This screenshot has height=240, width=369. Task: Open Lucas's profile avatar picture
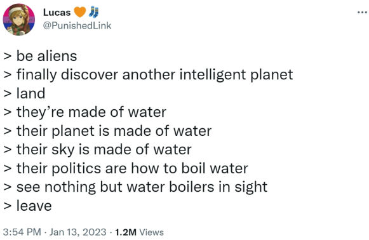pyautogui.click(x=19, y=19)
